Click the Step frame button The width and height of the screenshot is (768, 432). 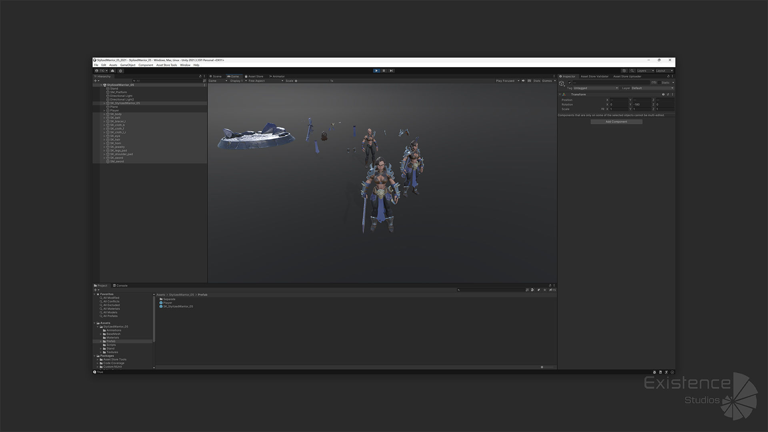[x=391, y=71]
